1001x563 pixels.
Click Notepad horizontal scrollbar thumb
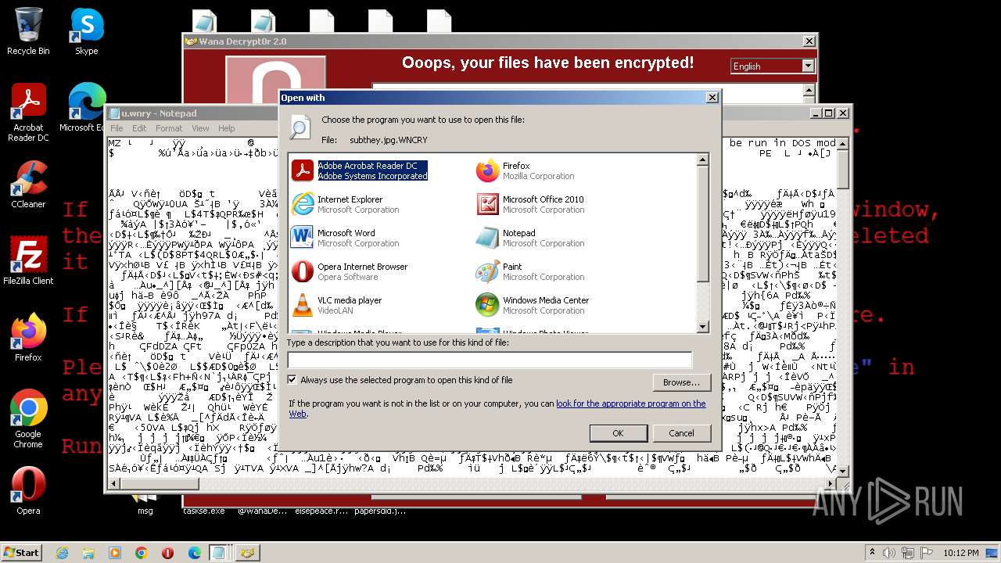coord(160,484)
